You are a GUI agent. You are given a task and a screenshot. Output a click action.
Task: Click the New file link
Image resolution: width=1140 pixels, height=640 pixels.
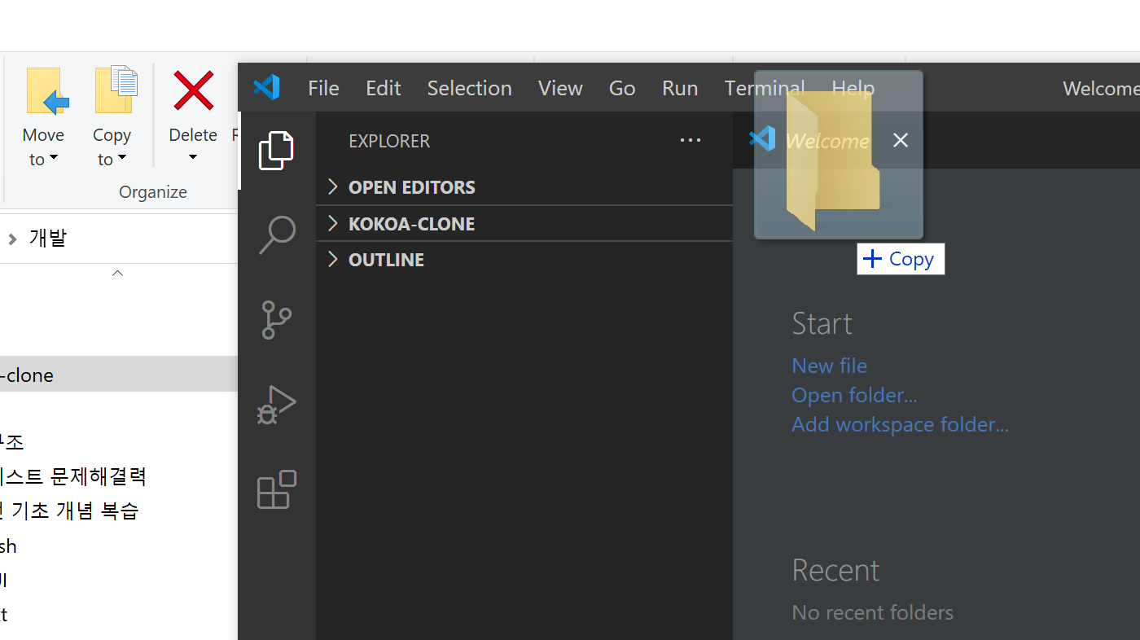tap(829, 366)
